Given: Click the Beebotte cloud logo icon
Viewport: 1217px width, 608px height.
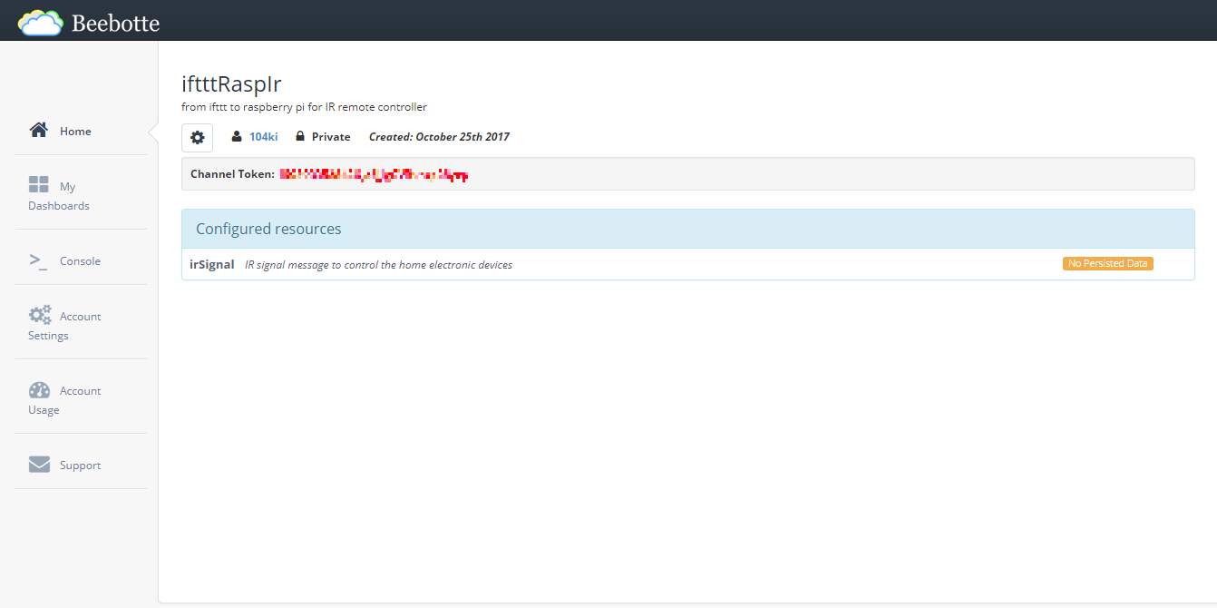Looking at the screenshot, I should tap(41, 22).
